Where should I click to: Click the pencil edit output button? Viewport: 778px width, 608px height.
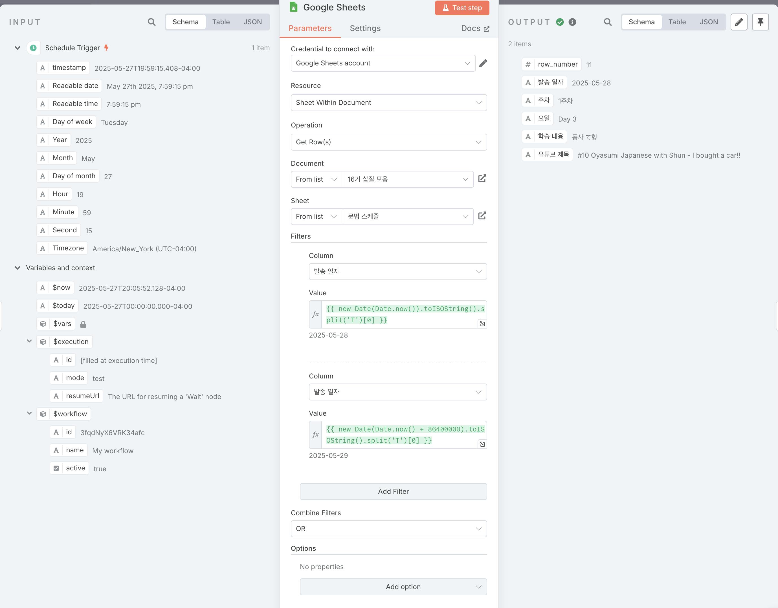739,22
